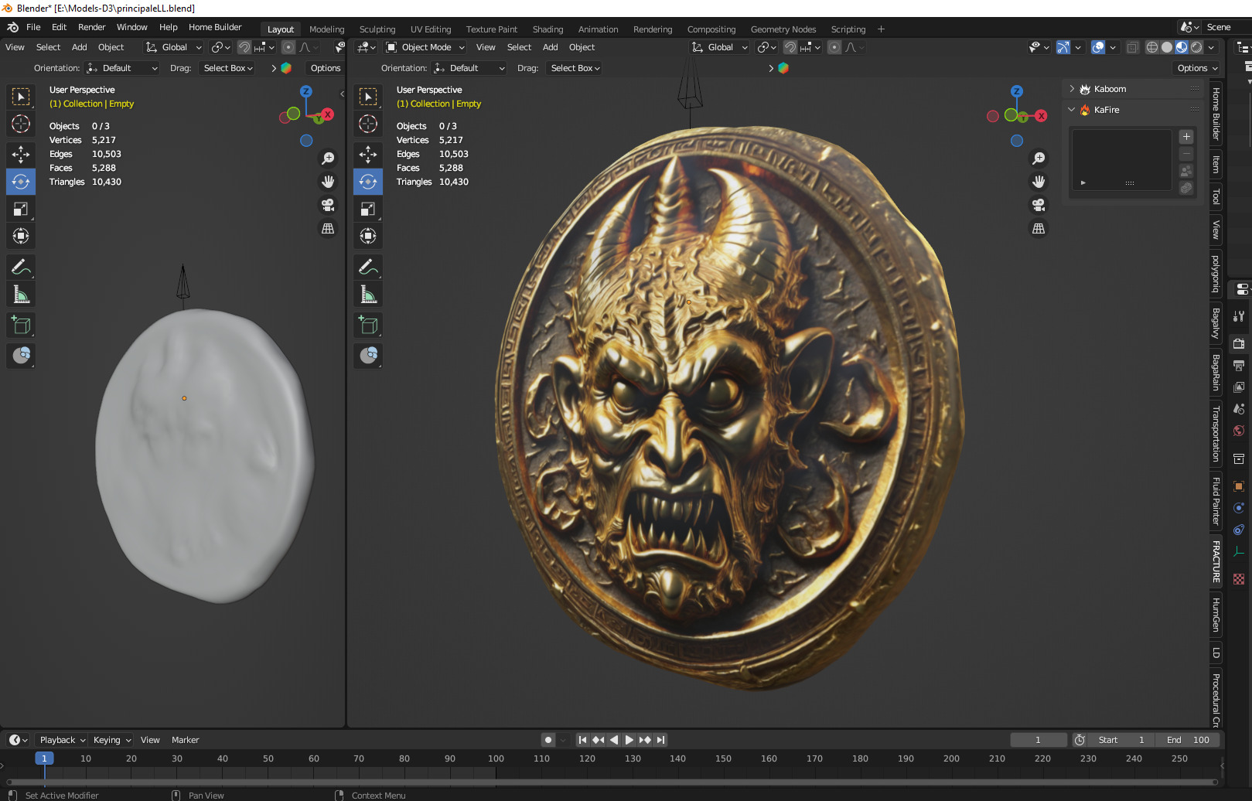Viewport: 1252px width, 801px height.
Task: Click Options button in left viewport
Action: point(326,68)
